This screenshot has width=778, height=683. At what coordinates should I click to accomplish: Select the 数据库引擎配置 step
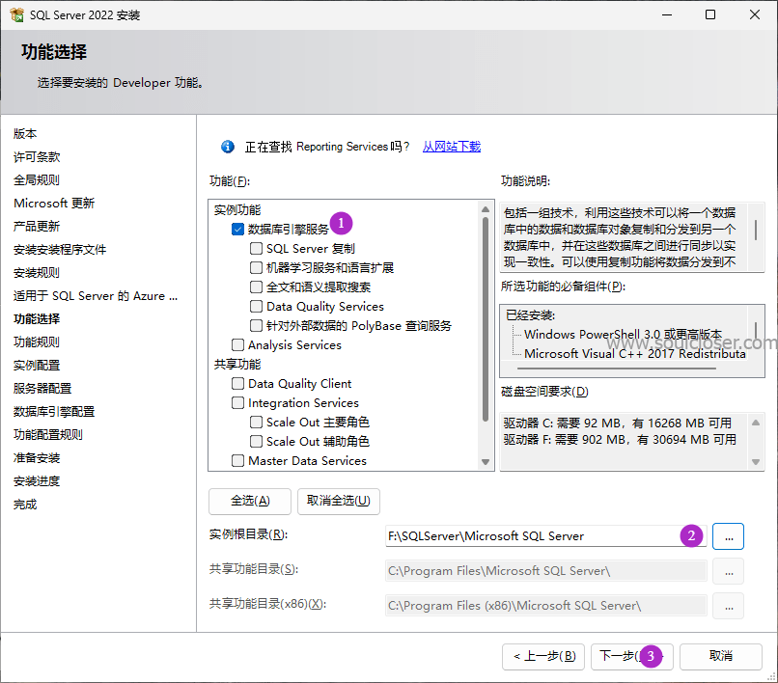pyautogui.click(x=54, y=412)
